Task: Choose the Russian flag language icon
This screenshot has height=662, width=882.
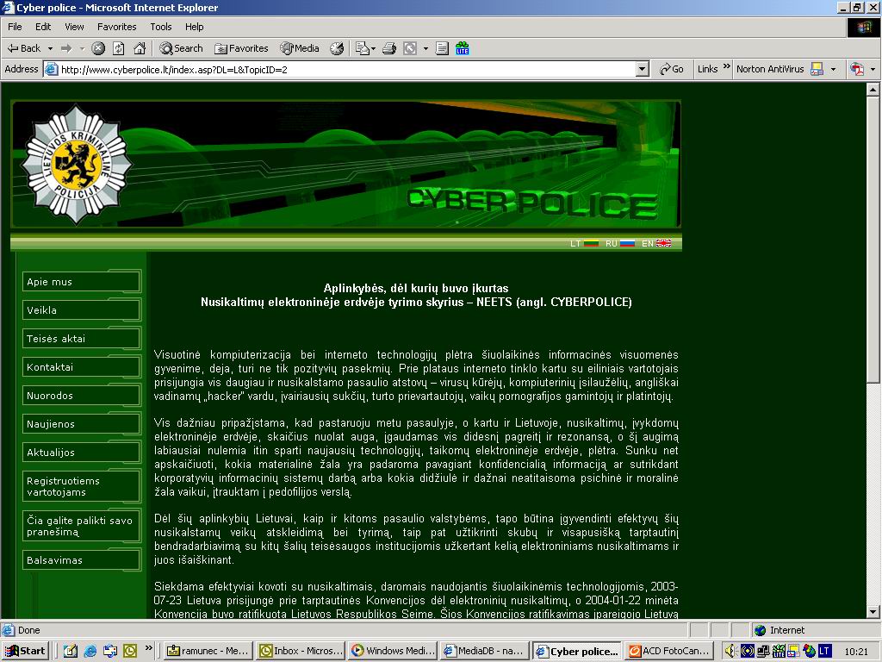Action: [627, 243]
